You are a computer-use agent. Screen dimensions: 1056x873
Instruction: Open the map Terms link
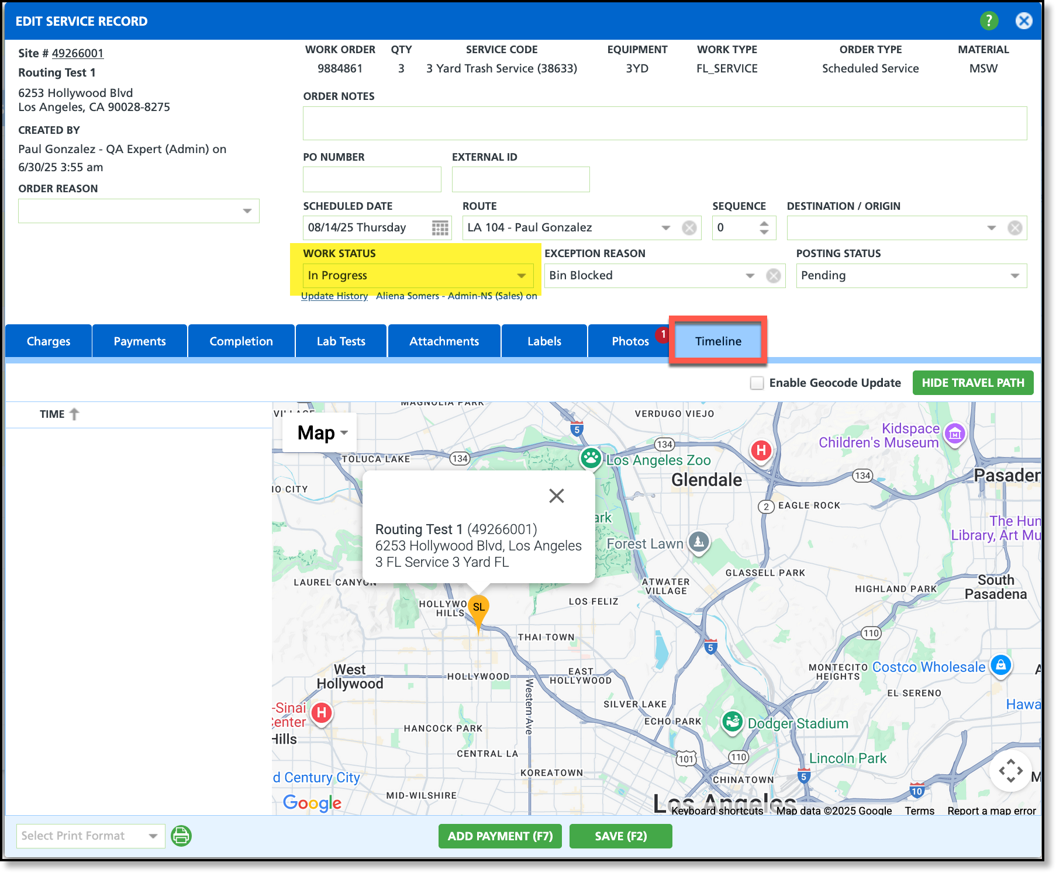pos(920,810)
